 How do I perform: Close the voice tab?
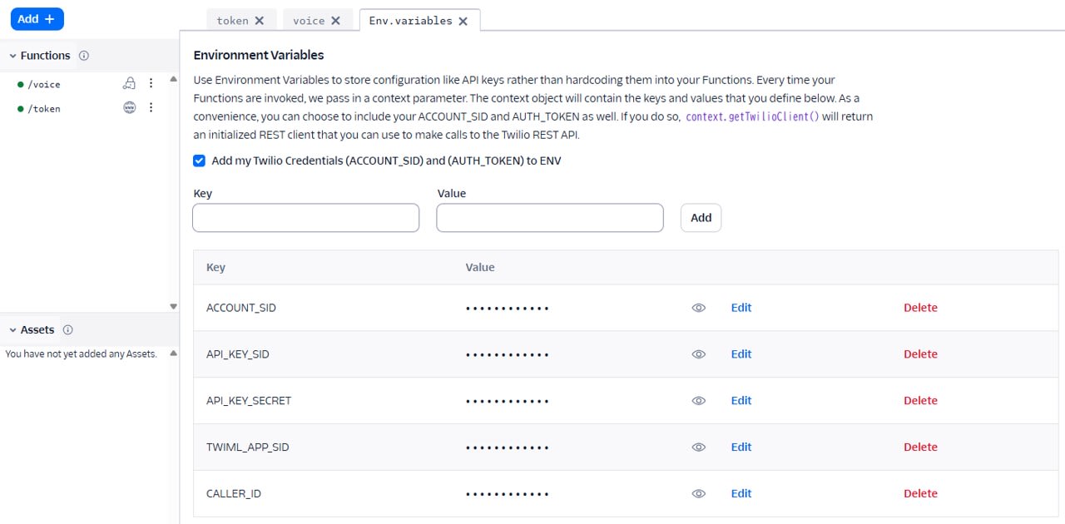pyautogui.click(x=336, y=21)
